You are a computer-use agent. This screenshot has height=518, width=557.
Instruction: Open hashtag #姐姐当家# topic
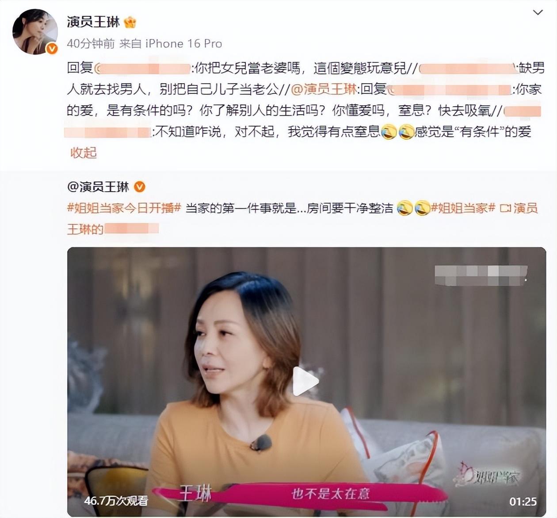463,208
